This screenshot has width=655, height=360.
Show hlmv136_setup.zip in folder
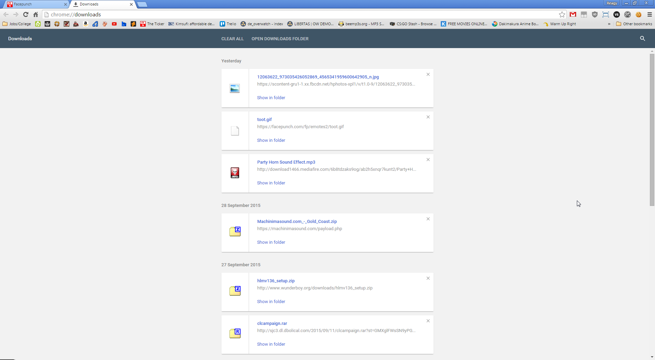coord(271,302)
